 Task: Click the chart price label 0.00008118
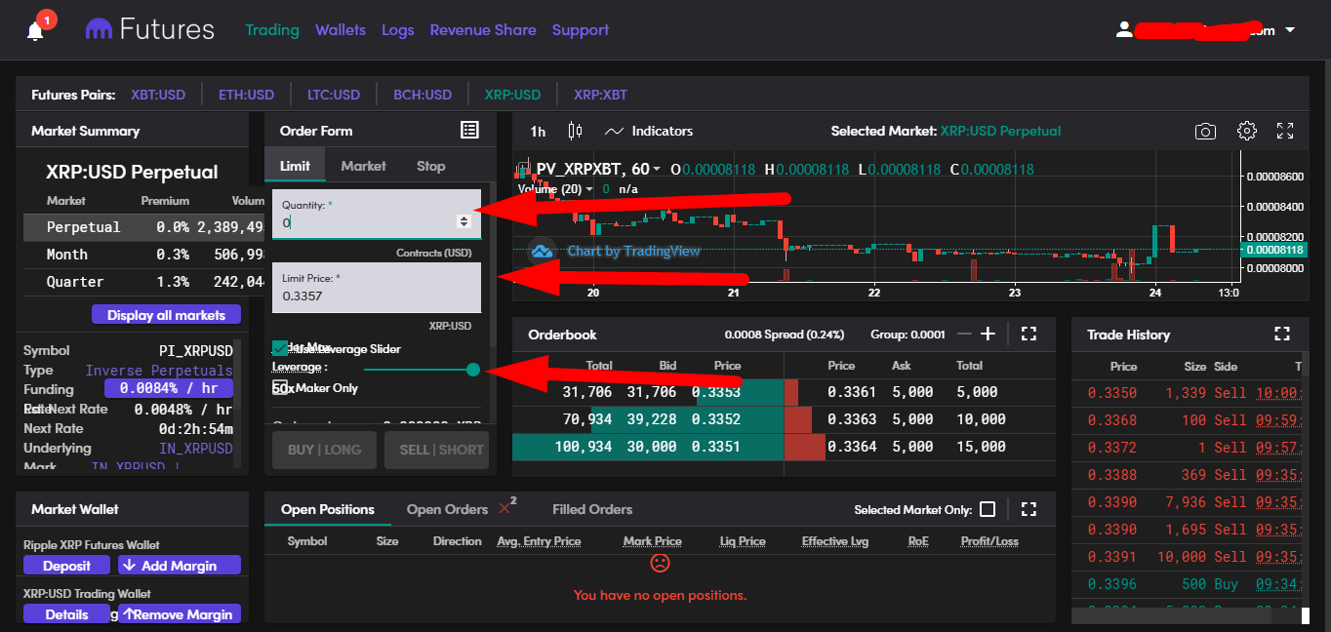click(1276, 250)
